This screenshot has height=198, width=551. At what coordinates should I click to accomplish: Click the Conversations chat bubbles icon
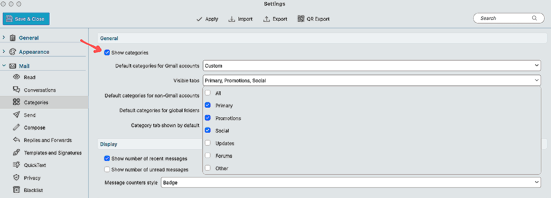coord(16,90)
